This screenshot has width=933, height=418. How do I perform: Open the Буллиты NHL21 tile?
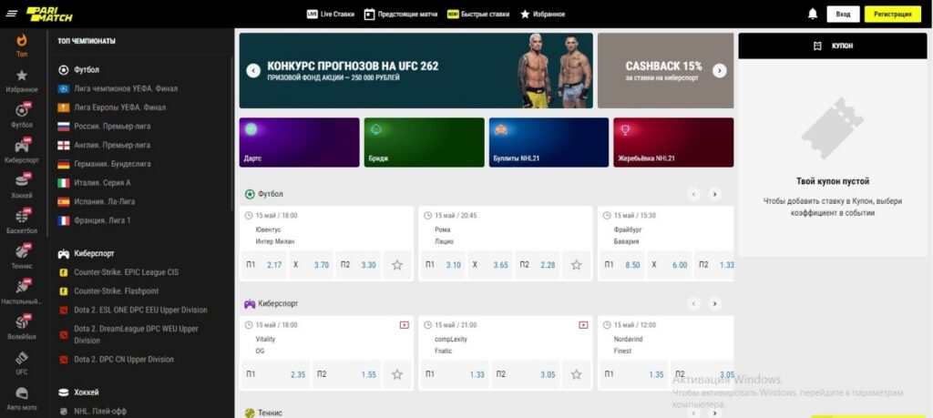click(549, 142)
